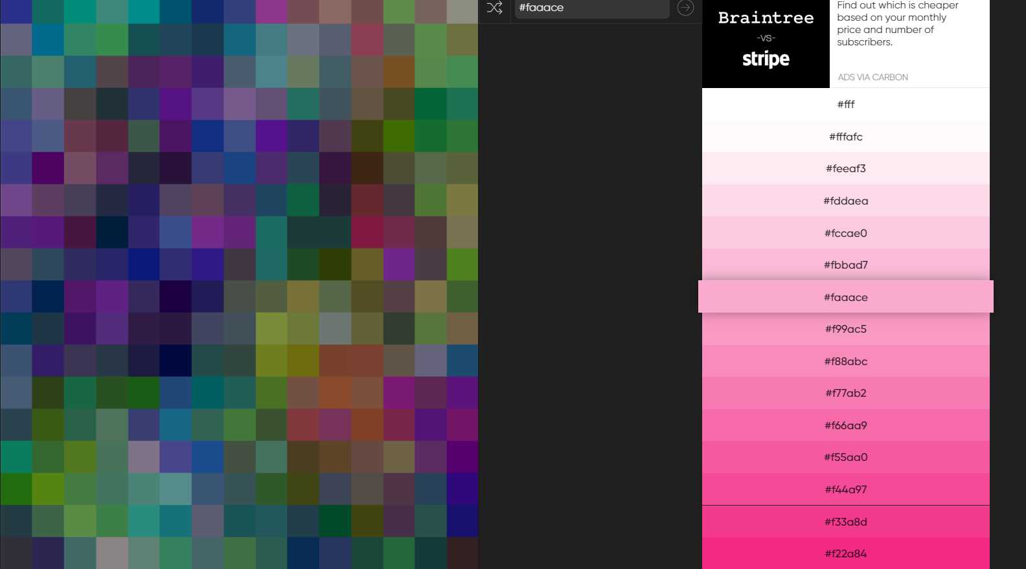Pick the #fbbad7 color row
This screenshot has width=1026, height=569.
(846, 265)
